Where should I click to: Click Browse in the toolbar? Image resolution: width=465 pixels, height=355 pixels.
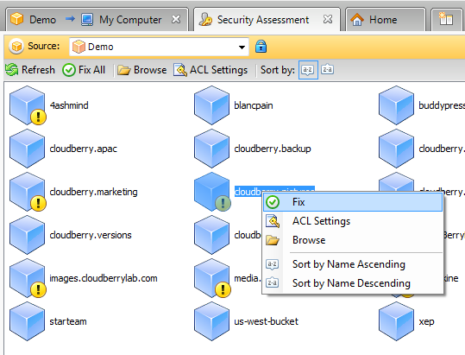pyautogui.click(x=141, y=70)
